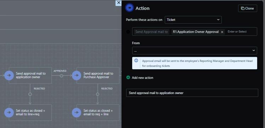
Task: Remove the R1.Application Owner Approval tag
Action: [222, 32]
